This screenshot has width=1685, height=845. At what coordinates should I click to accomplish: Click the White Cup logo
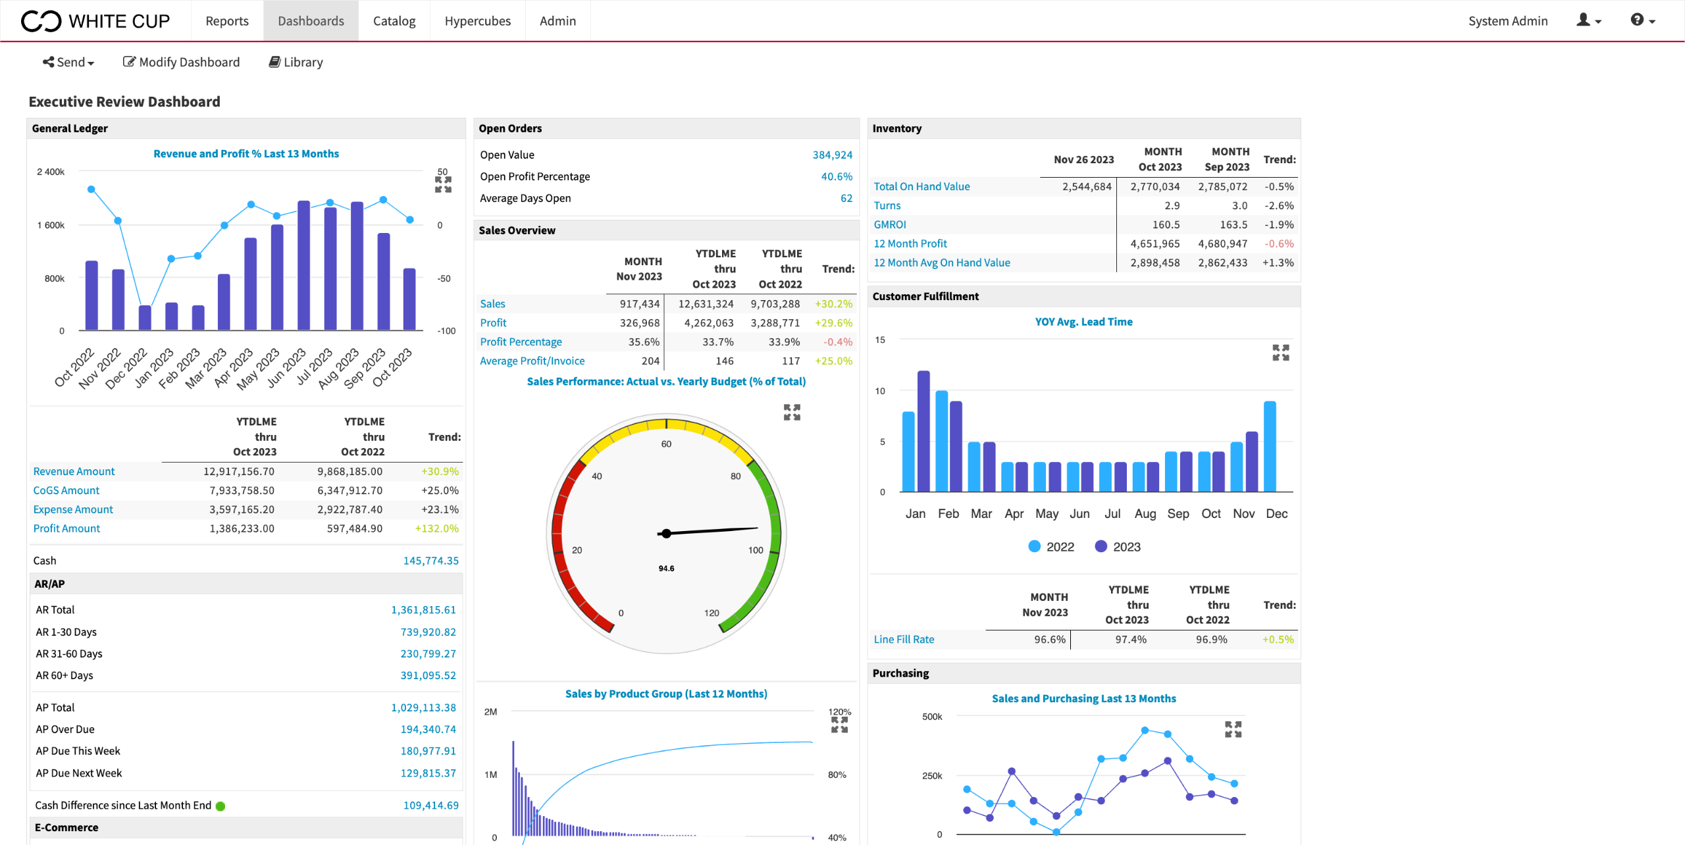click(x=95, y=21)
